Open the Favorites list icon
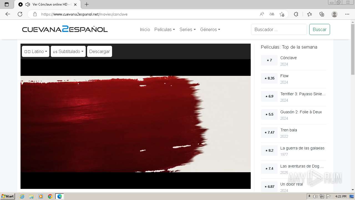This screenshot has height=200, width=355. point(310,14)
